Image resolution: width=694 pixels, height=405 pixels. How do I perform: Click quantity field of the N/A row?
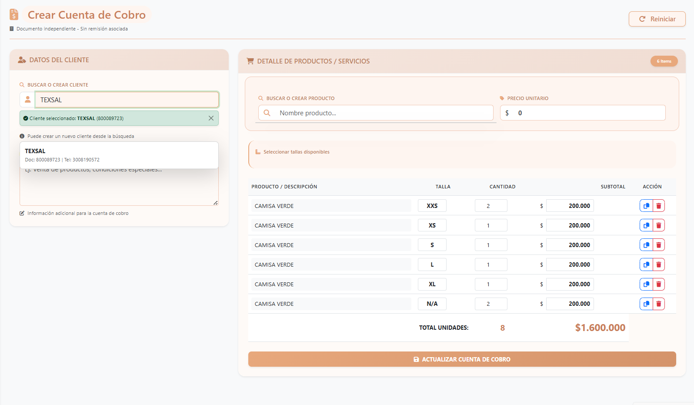491,304
